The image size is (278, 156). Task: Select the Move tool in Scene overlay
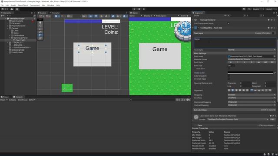point(40,26)
